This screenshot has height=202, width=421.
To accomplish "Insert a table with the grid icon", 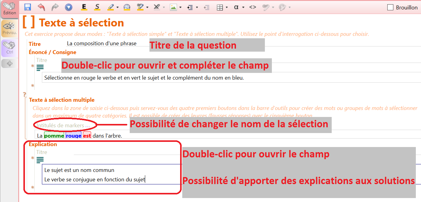I will point(220,7).
